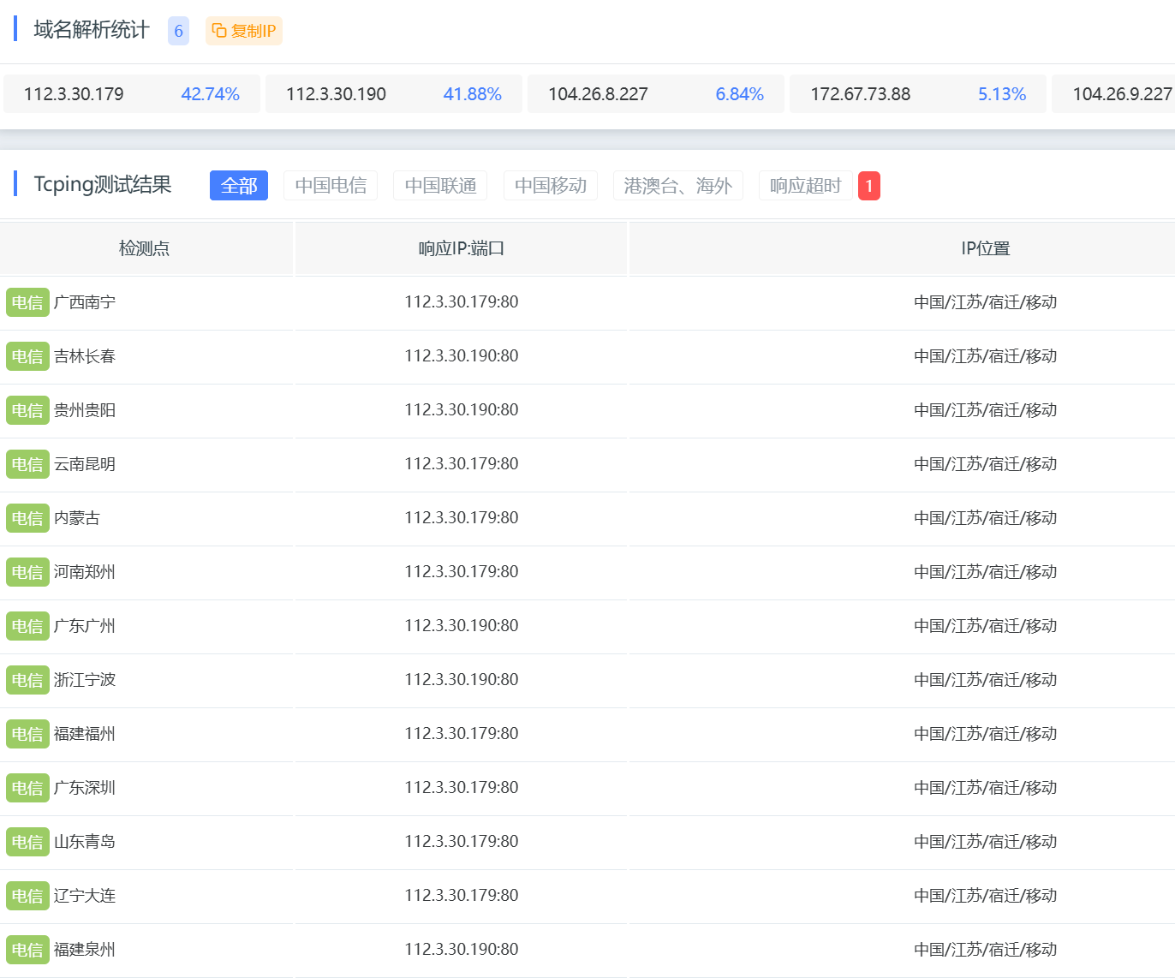Screen dimensions: 1175x978
Task: Select the 浙江宁波 detection point
Action: tap(85, 680)
